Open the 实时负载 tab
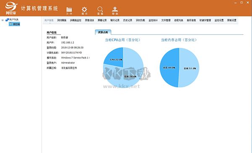The width and height of the screenshot is (252, 153). (x=140, y=20)
